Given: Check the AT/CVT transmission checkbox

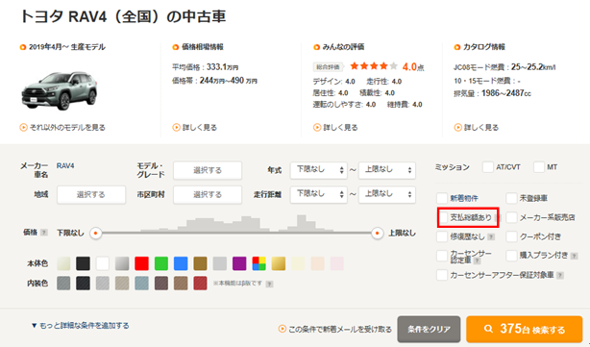Looking at the screenshot, I should coord(487,166).
